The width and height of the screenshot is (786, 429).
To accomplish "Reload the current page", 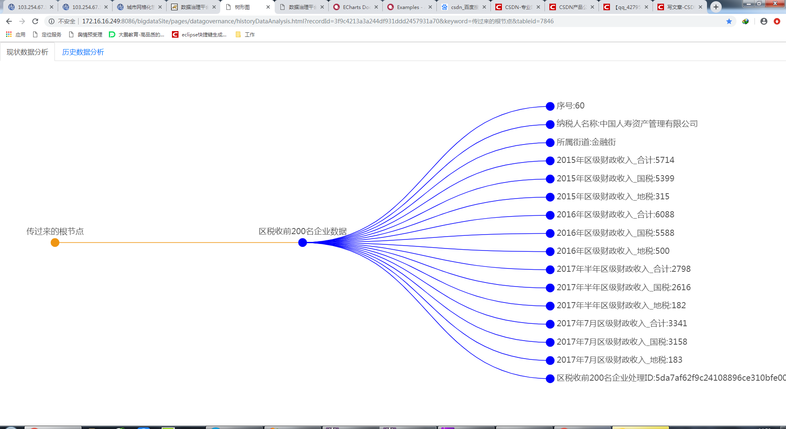I will click(35, 21).
